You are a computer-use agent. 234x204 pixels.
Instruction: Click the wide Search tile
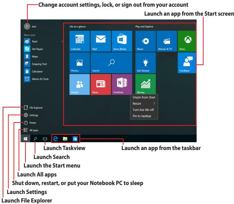pos(111,63)
